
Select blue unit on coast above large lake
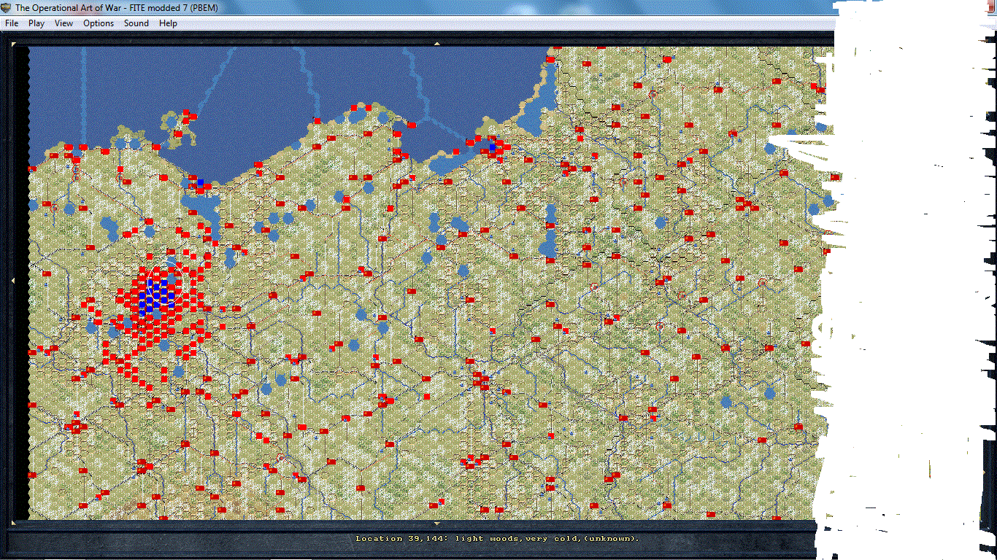201,182
